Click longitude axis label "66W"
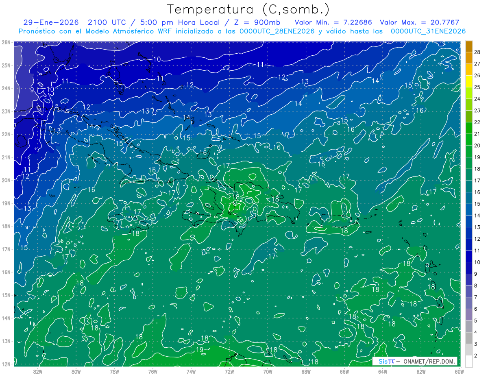The image size is (488, 377). (344, 371)
